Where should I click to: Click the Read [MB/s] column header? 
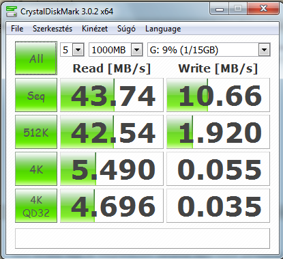[x=112, y=68]
